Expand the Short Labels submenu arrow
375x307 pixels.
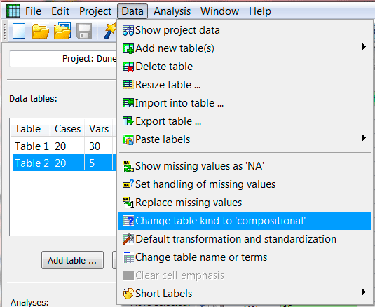[x=364, y=292]
